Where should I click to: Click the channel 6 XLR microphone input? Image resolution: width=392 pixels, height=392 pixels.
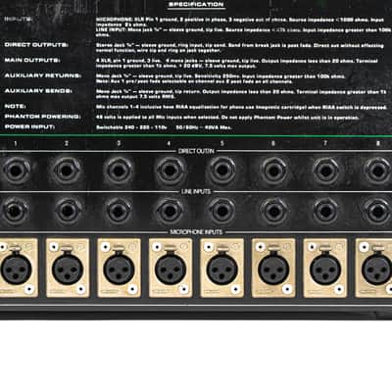point(273,268)
